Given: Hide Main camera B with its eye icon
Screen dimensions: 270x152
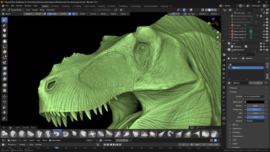Looking at the screenshot, I should click(264, 35).
